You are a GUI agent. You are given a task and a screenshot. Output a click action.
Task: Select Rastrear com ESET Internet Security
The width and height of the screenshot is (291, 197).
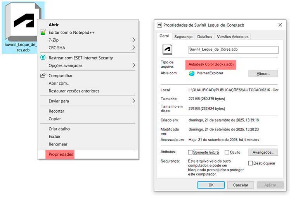pyautogui.click(x=81, y=58)
